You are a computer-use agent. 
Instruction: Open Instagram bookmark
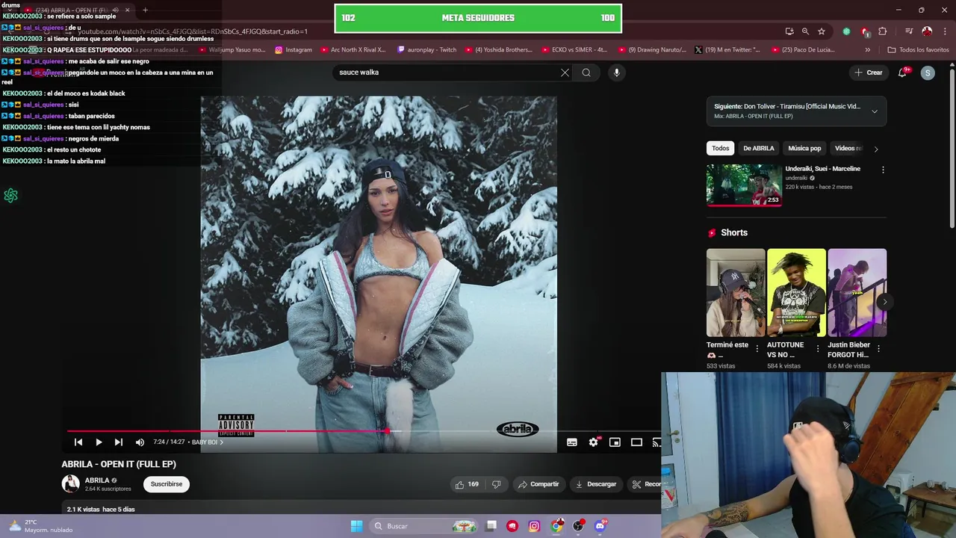(294, 50)
